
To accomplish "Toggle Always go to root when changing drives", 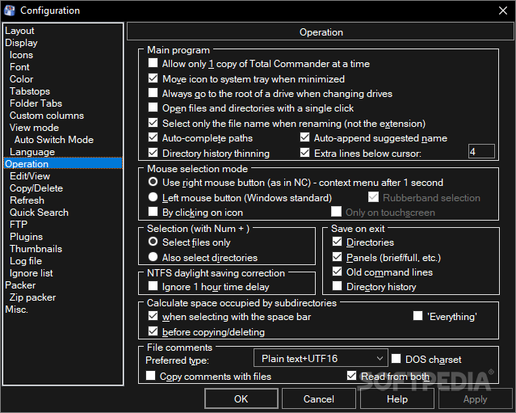I will click(153, 93).
